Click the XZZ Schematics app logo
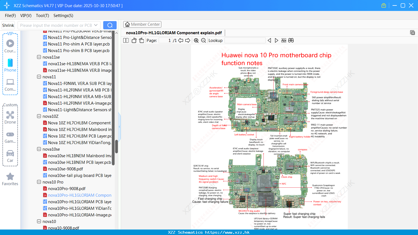418x235 pixels. pyautogui.click(x=7, y=5)
